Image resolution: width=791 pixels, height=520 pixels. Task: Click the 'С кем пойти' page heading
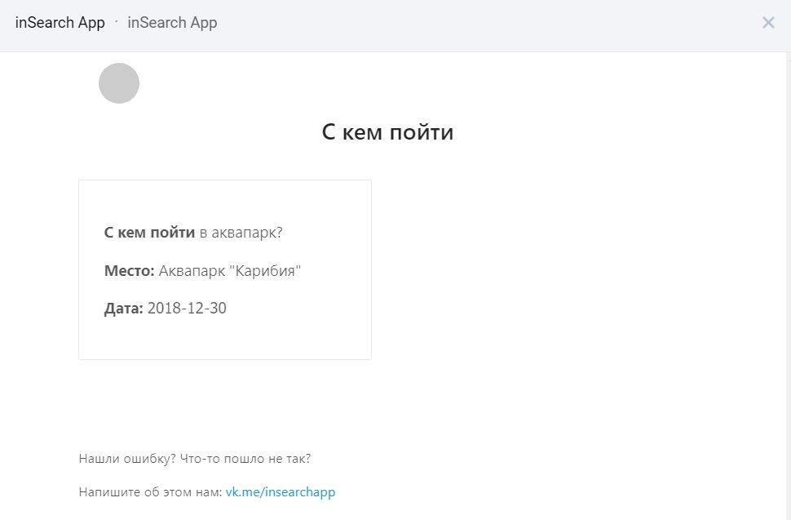[387, 132]
